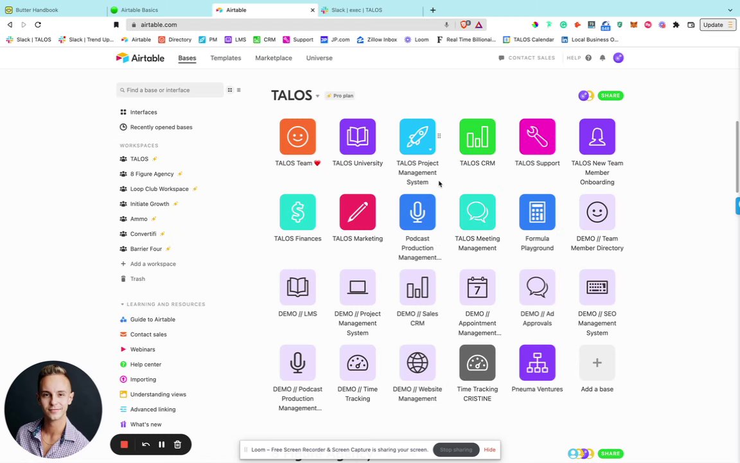Click the browser Update button
740x463 pixels.
point(718,24)
